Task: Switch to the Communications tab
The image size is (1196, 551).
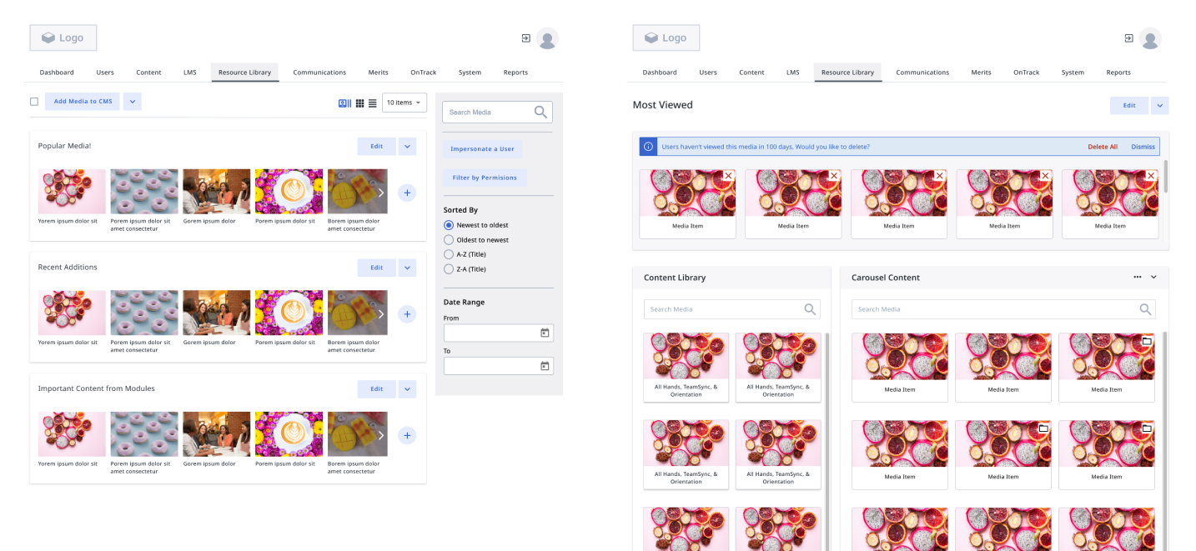Action: (x=319, y=72)
